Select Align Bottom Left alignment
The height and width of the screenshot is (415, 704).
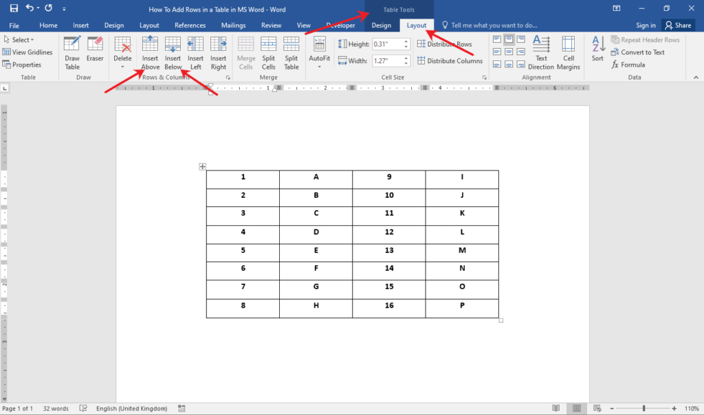[497, 64]
